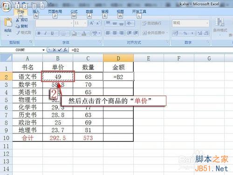Decrease the cell indent
Viewport: 233px width, 175px height.
coord(129,33)
